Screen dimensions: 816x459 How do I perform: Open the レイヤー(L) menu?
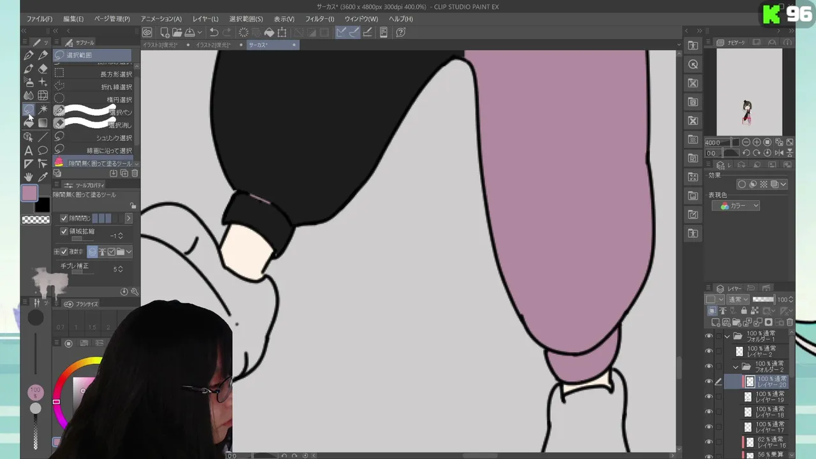point(205,19)
